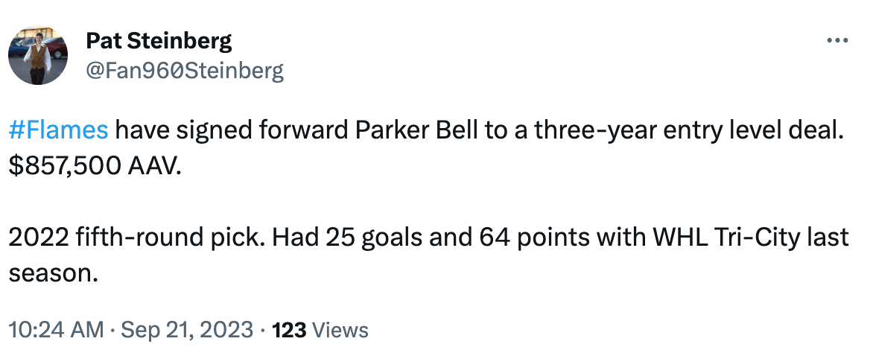Click the word "season." ending the tweet
The height and width of the screenshot is (353, 873).
pyautogui.click(x=54, y=274)
